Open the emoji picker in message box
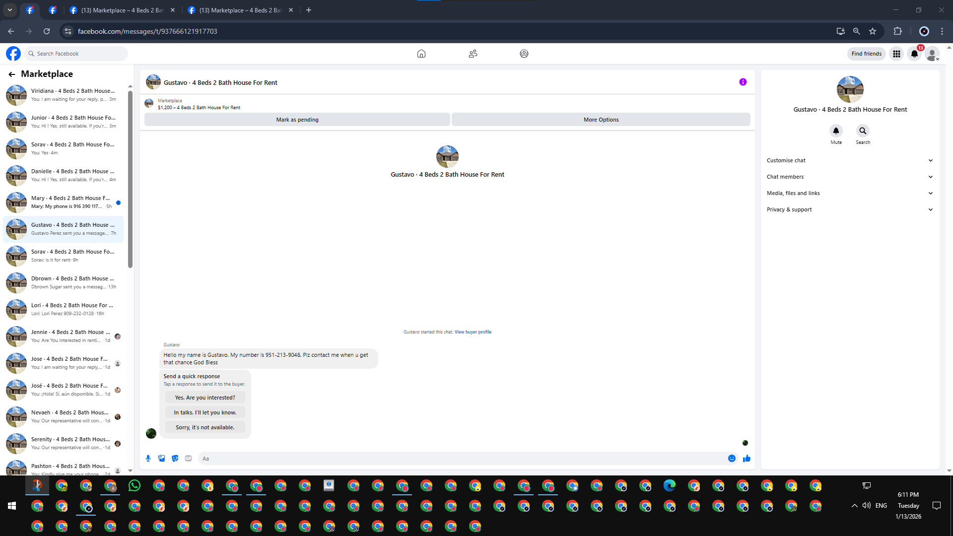The height and width of the screenshot is (536, 953). point(732,459)
